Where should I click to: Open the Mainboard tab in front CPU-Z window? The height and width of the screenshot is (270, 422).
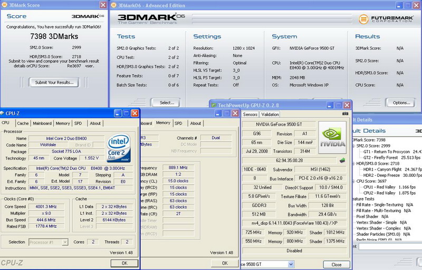pos(42,123)
